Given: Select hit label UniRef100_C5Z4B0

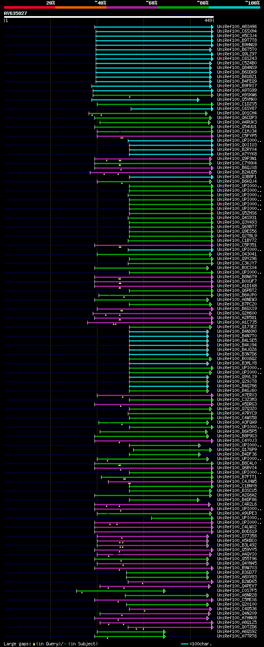Looking at the screenshot, I should click(237, 63).
